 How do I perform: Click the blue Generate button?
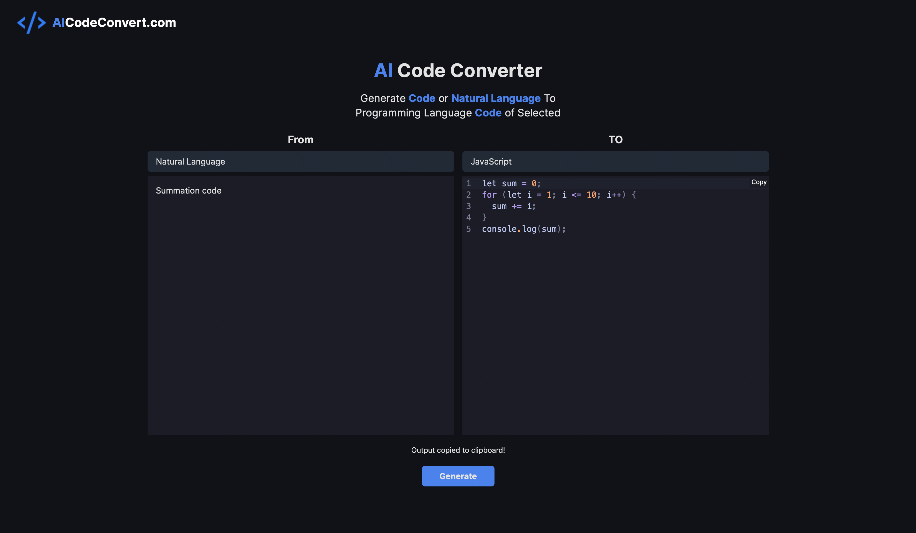point(458,476)
